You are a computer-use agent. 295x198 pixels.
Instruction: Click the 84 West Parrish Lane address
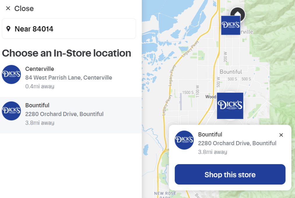(x=69, y=78)
